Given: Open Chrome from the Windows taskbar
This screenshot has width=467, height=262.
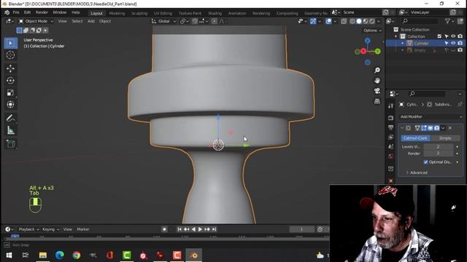Looking at the screenshot, I should (76, 255).
